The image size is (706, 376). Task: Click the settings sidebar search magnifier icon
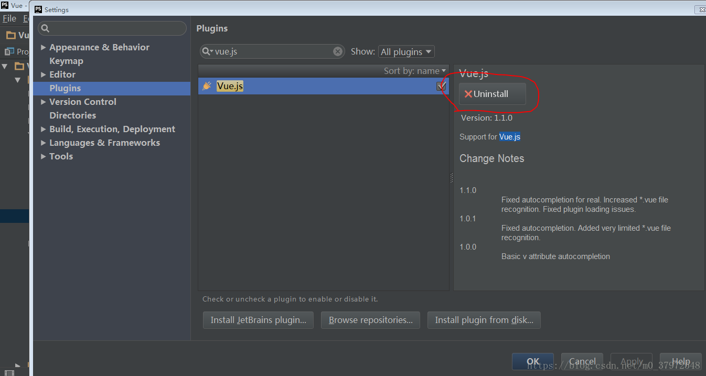[45, 28]
